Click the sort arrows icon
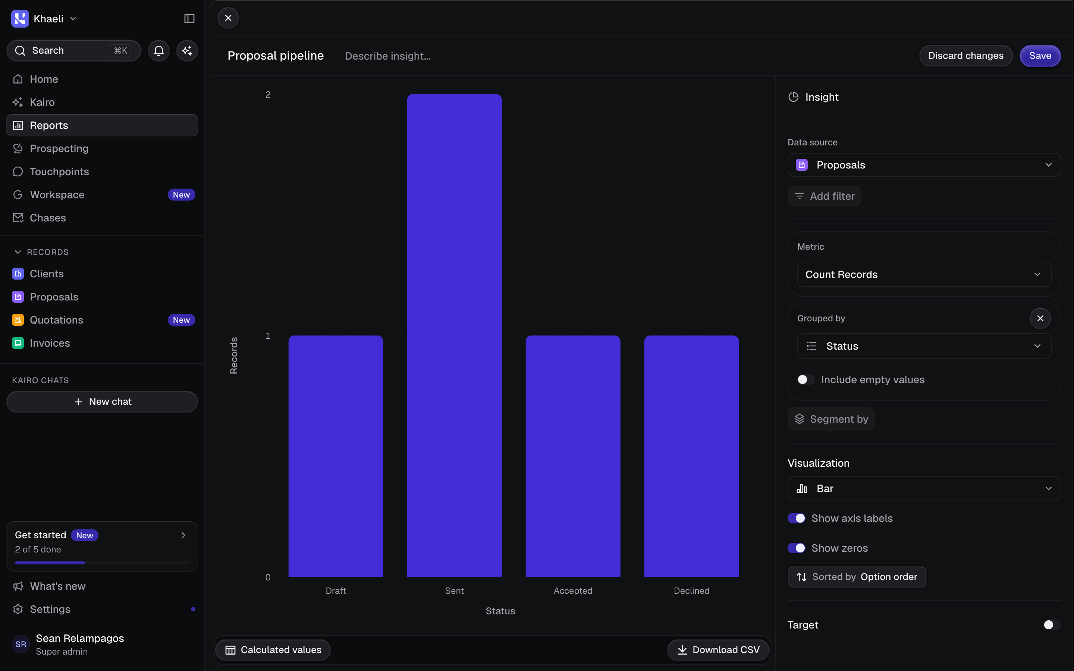Viewport: 1074px width, 671px height. pos(801,577)
